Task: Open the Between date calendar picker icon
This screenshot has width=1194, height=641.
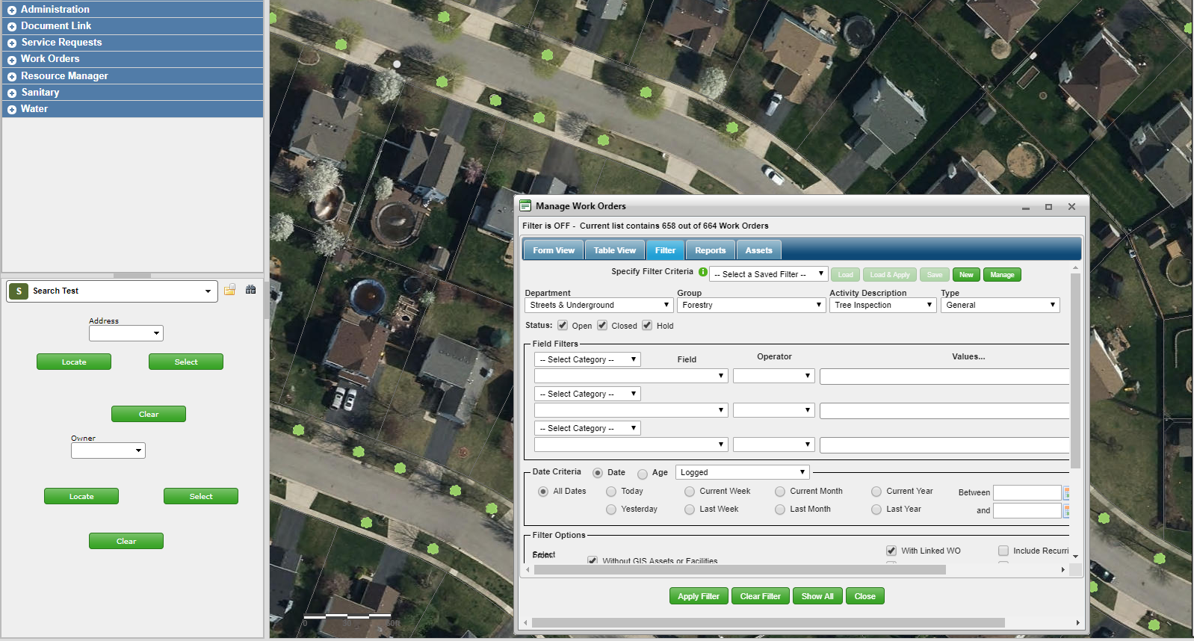Action: click(x=1066, y=492)
